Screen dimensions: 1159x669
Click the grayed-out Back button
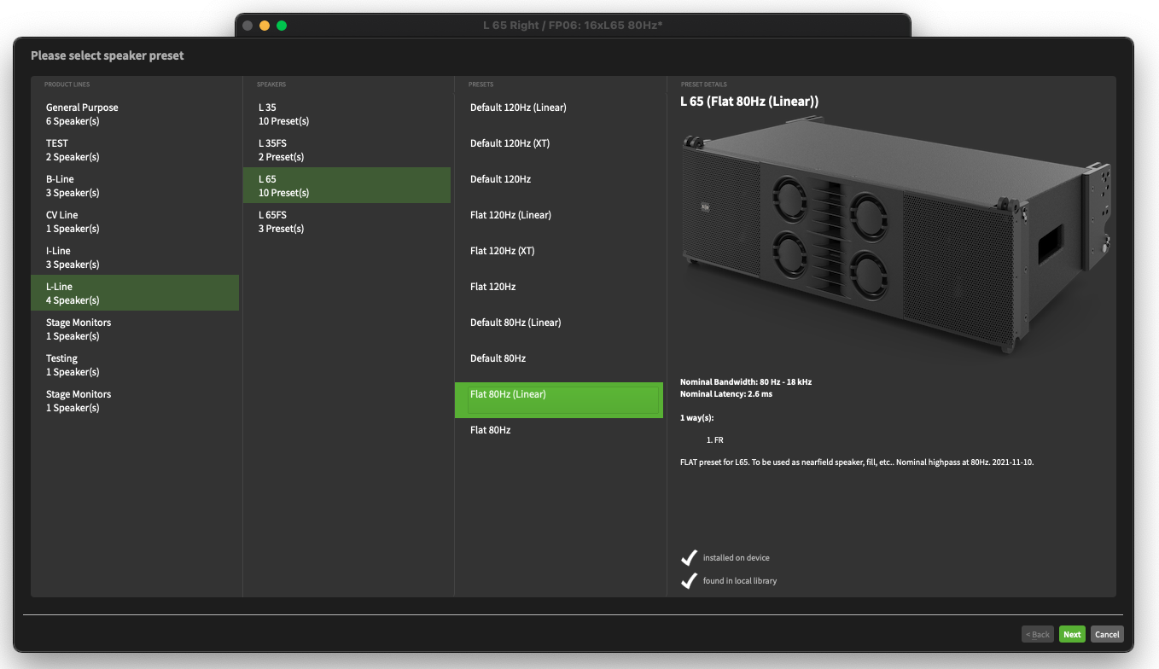pos(1038,634)
